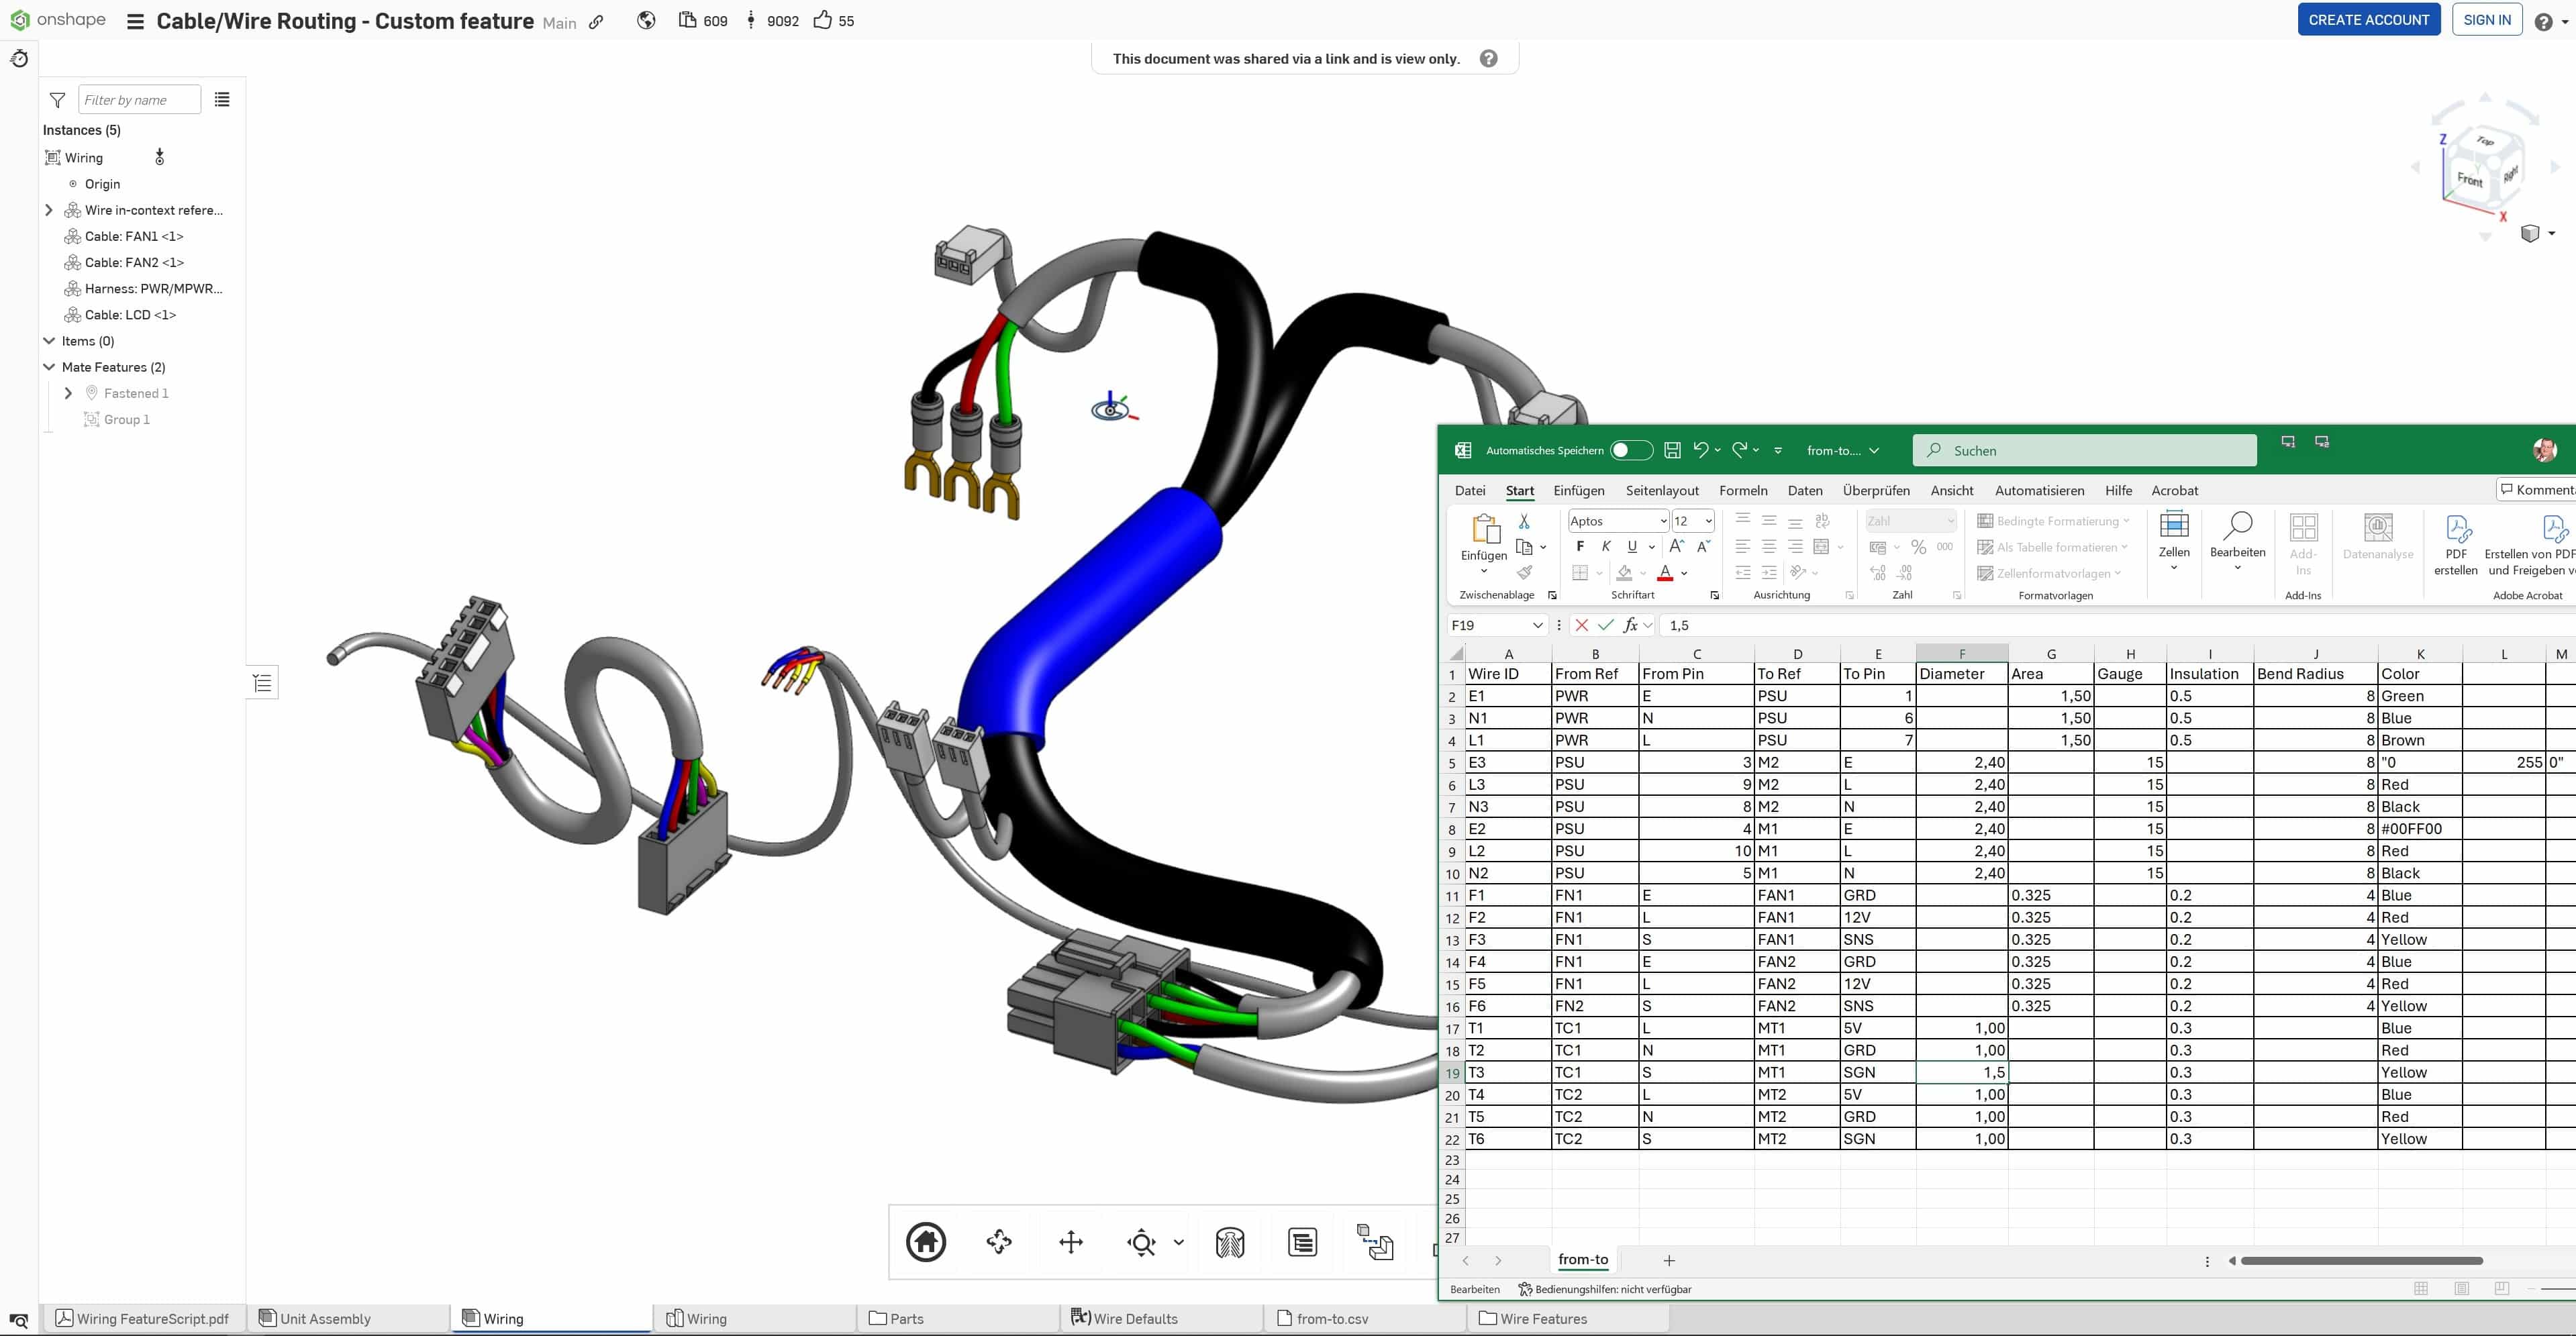Open the section view tool in Onshape
The width and height of the screenshot is (2576, 1336).
click(1229, 1243)
